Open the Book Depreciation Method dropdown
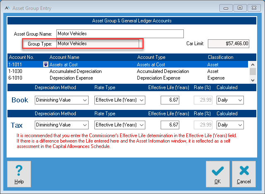Screen dimensions: 265x194 61,100
